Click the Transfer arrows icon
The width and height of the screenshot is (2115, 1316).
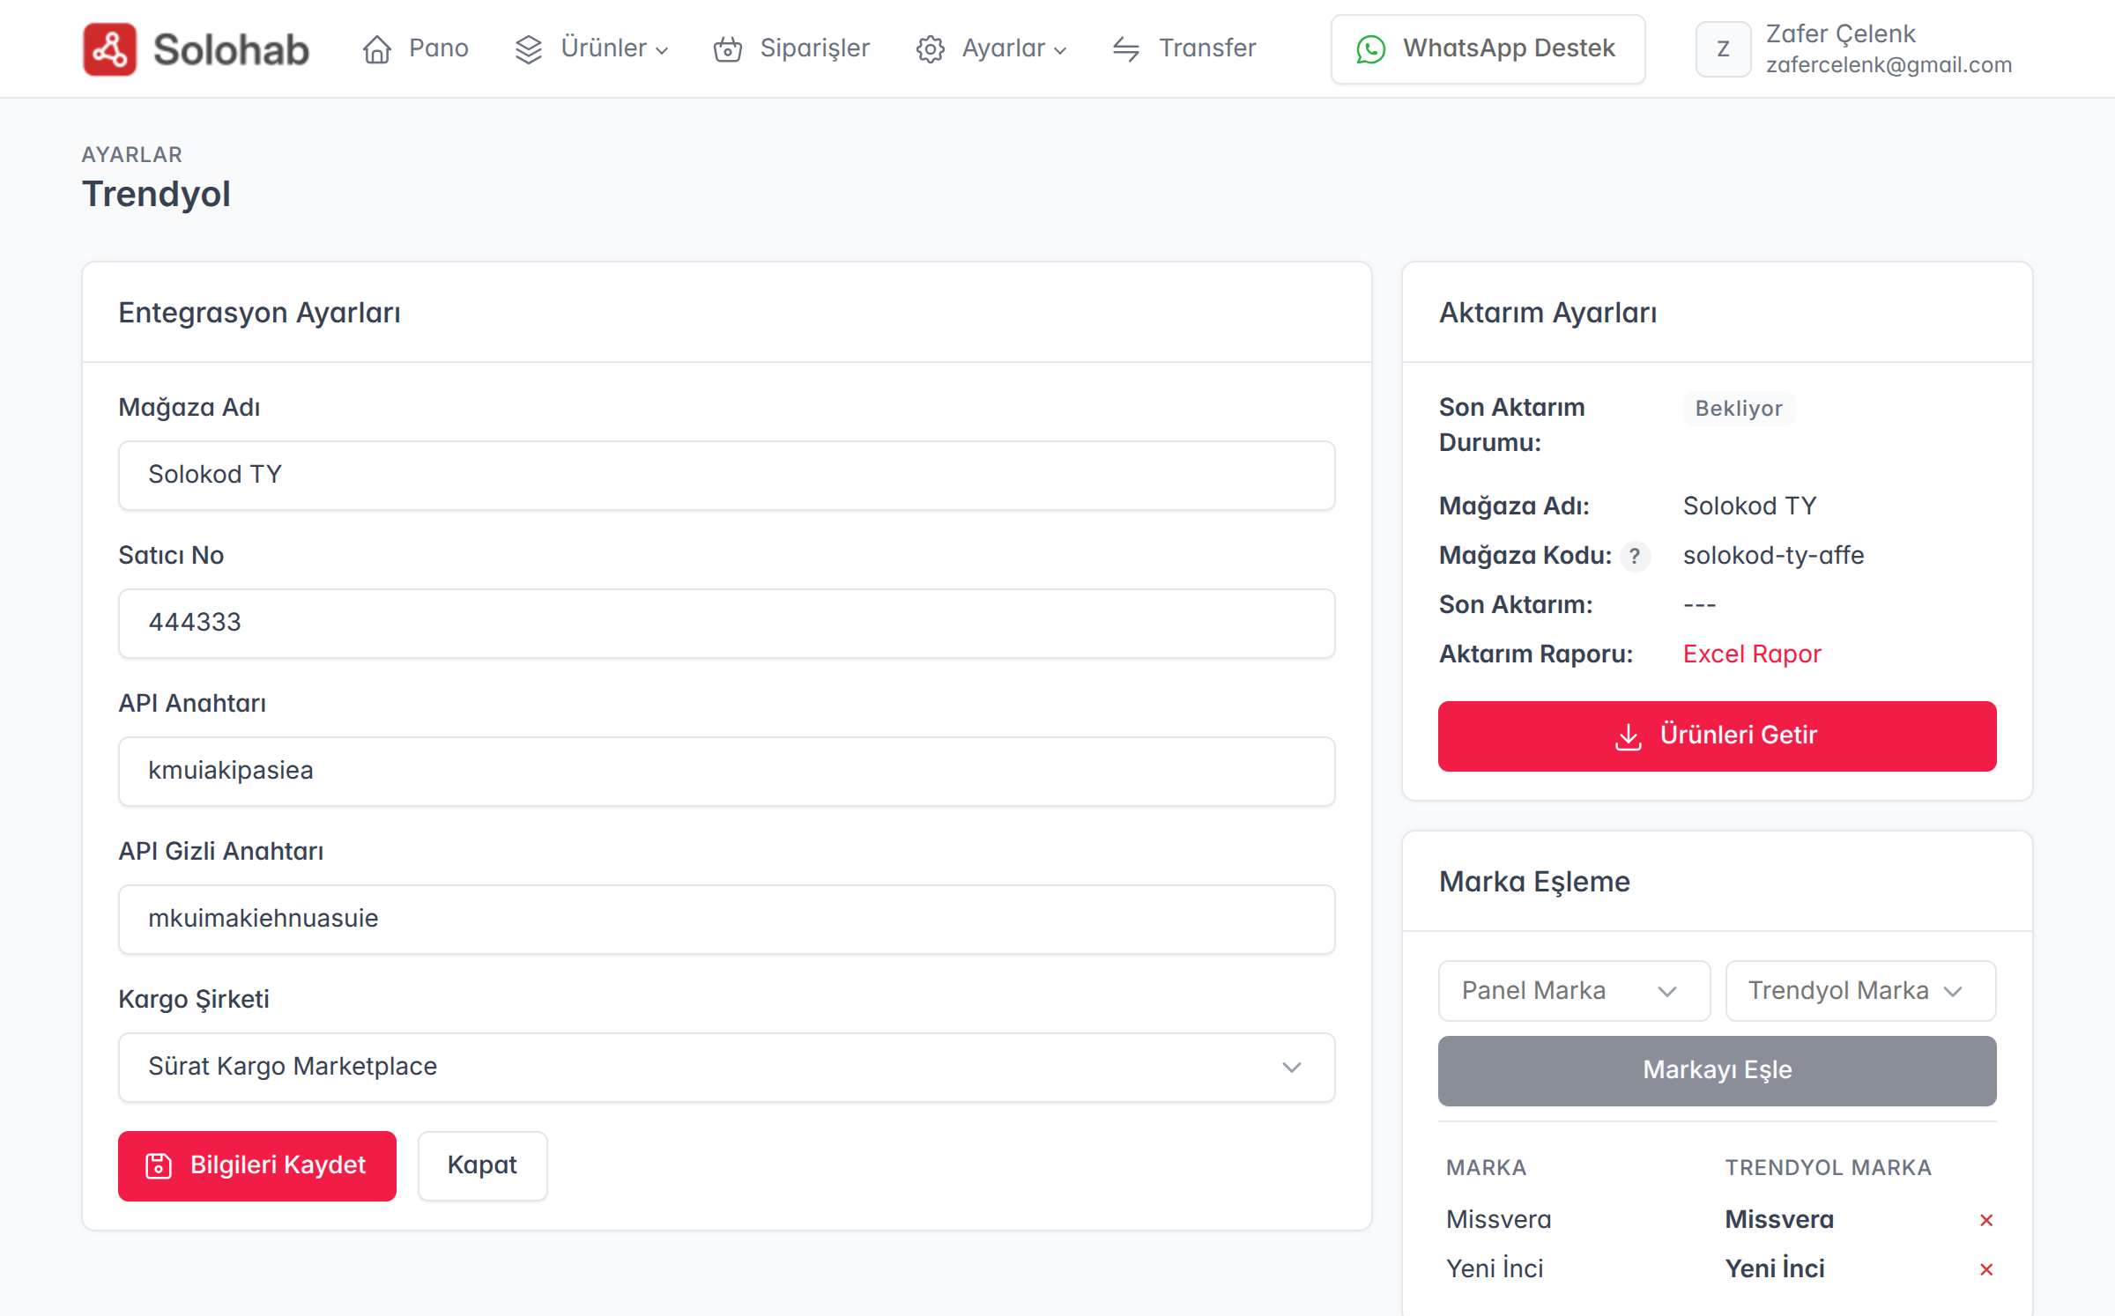pyautogui.click(x=1126, y=49)
